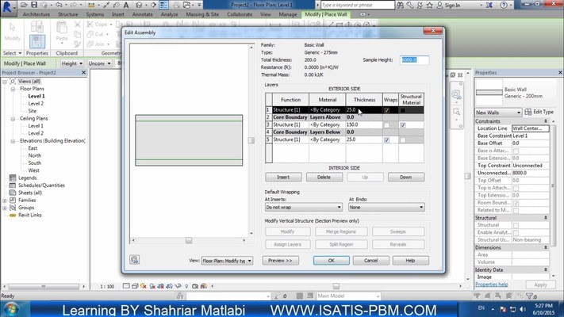Viewport: 564px width, 317px height.
Task: Click the Type Properties icon in ribbon
Action: click(x=37, y=27)
